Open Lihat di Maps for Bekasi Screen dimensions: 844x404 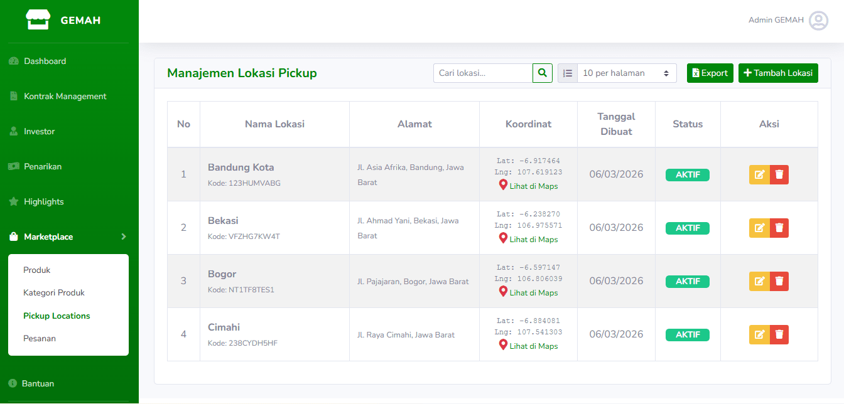528,239
